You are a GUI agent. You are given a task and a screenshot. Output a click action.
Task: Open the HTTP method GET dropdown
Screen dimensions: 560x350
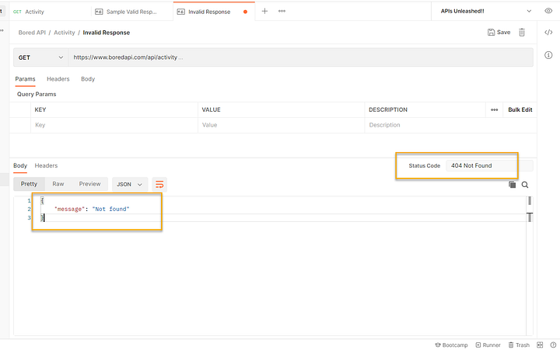click(x=40, y=57)
